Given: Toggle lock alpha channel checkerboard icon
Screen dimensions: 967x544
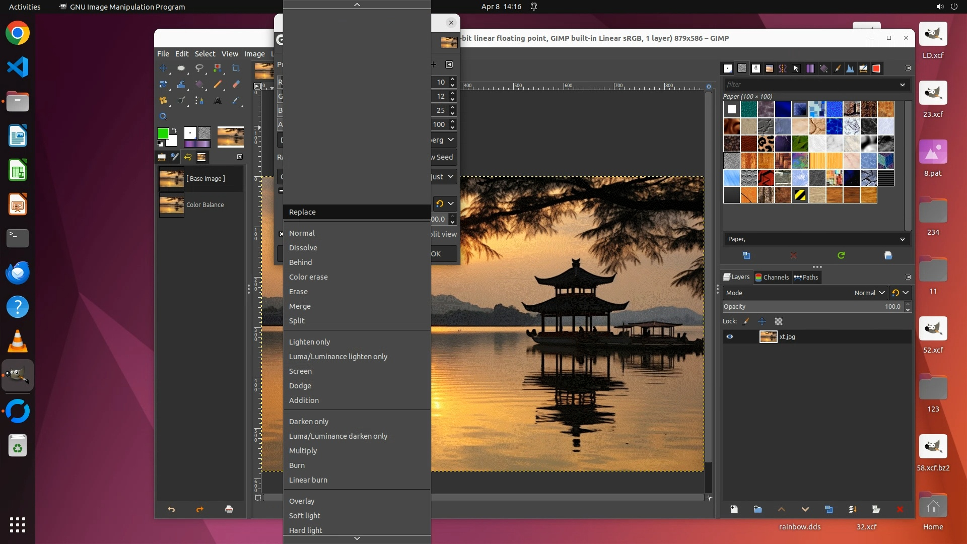Looking at the screenshot, I should click(x=779, y=321).
